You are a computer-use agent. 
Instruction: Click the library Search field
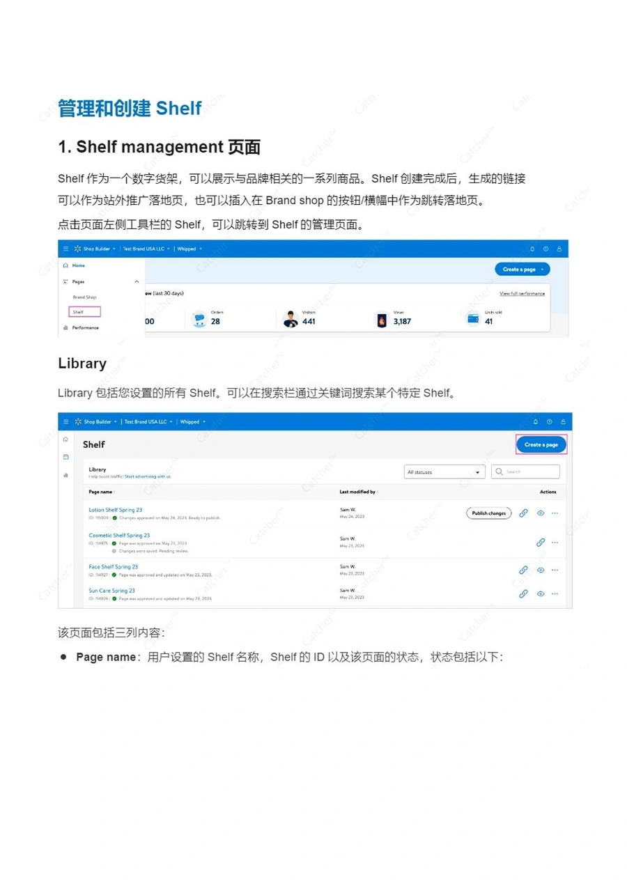[x=525, y=472]
